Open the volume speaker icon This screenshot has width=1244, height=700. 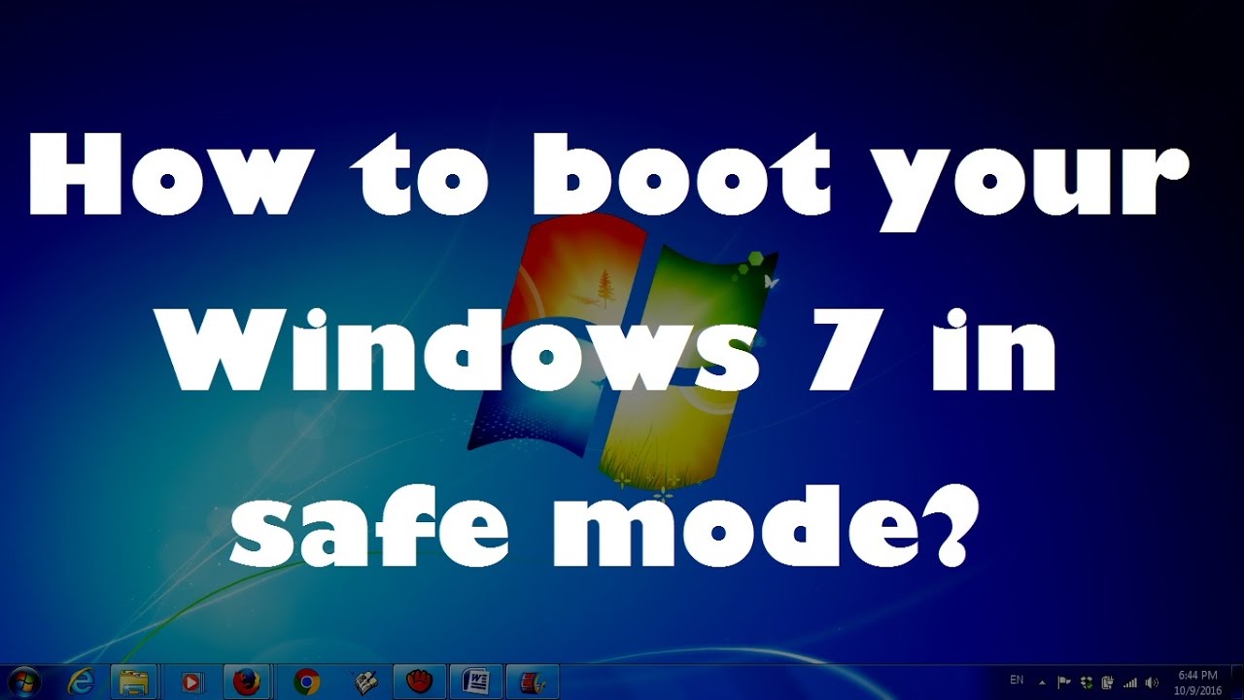click(1152, 682)
